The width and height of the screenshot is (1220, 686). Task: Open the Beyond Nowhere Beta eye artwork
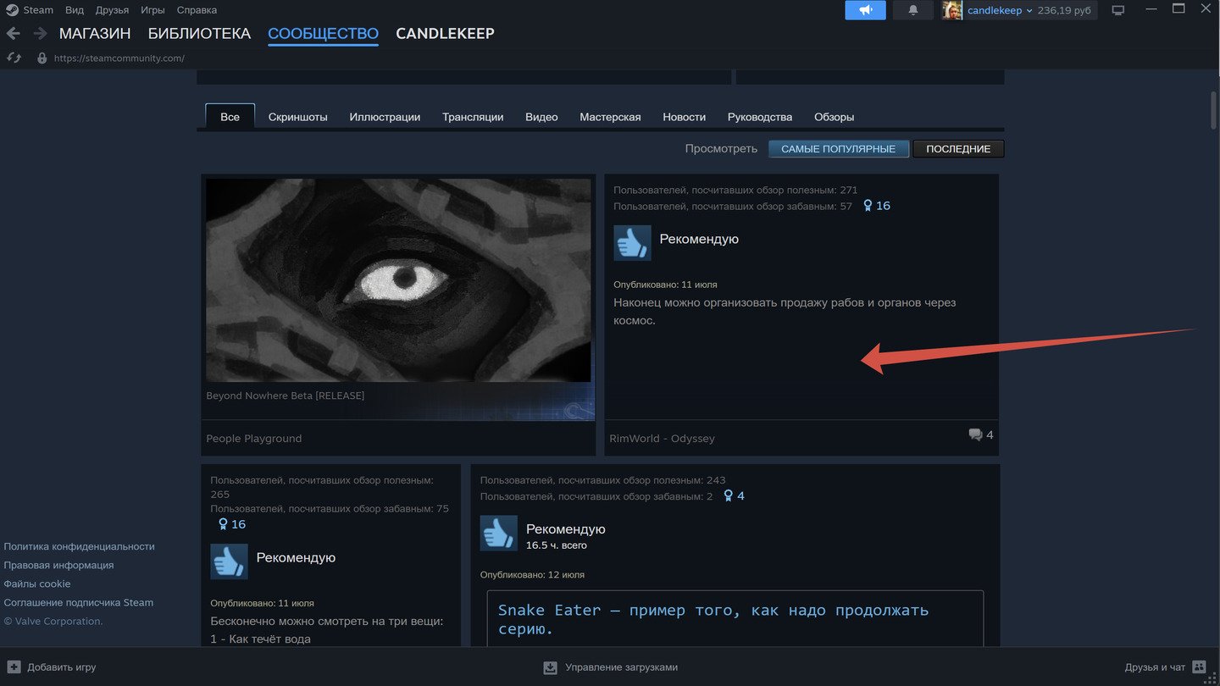pyautogui.click(x=398, y=280)
